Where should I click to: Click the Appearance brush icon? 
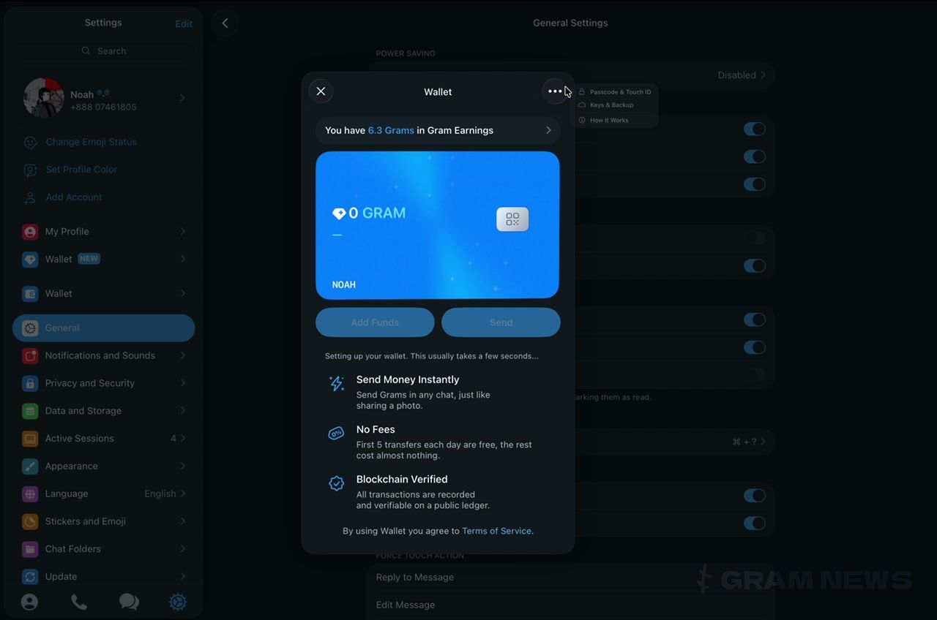(x=30, y=466)
